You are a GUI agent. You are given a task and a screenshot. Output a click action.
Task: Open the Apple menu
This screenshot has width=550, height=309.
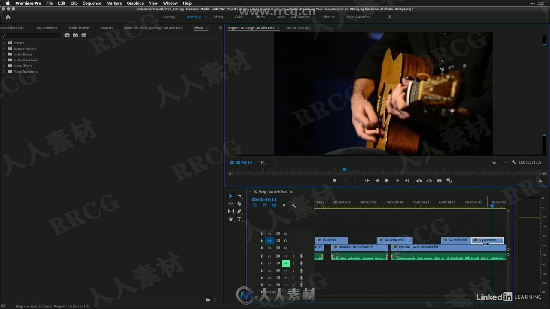tap(7, 3)
